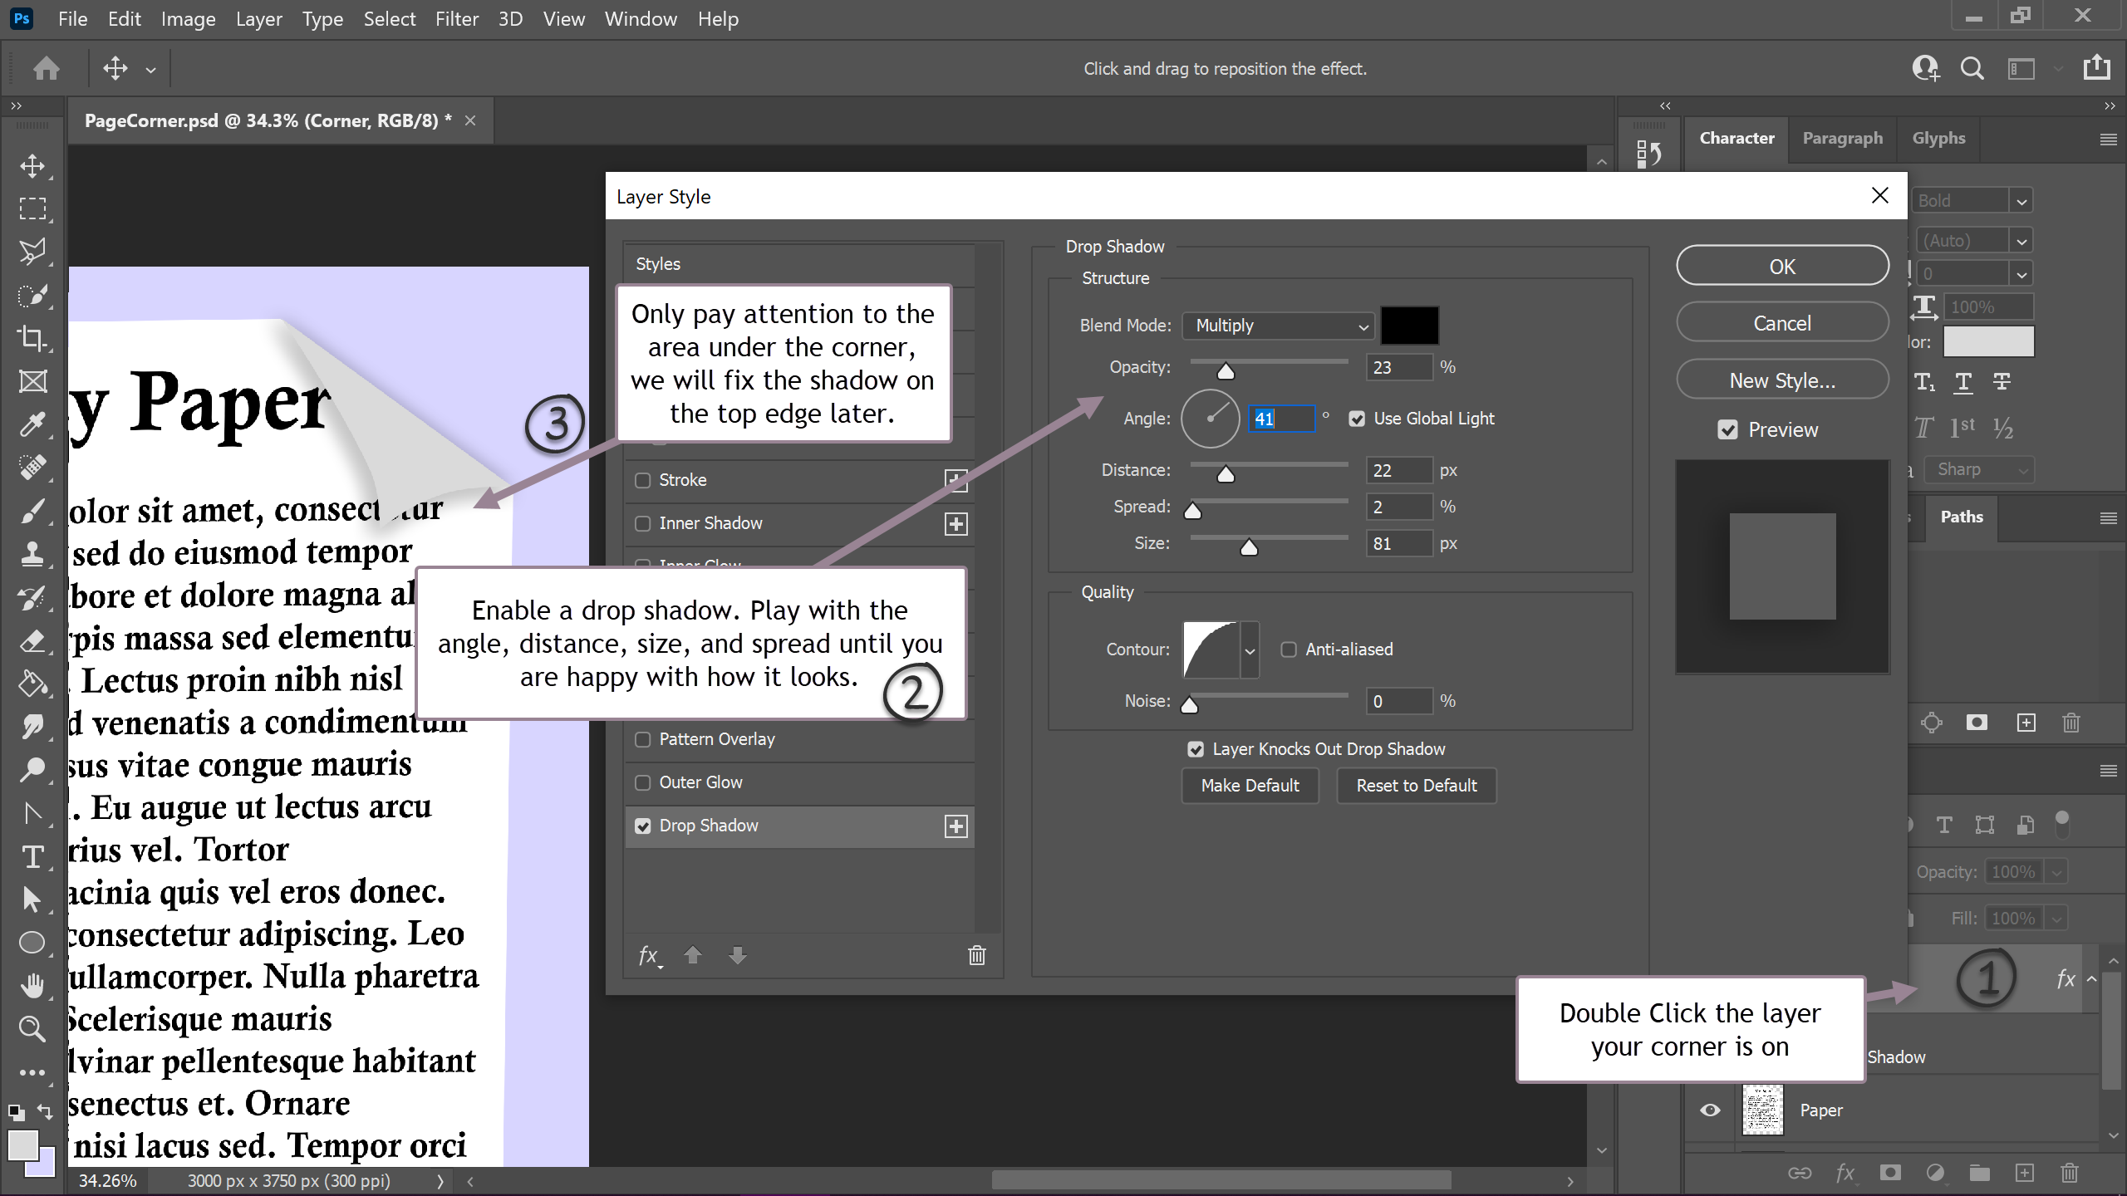2127x1196 pixels.
Task: Enable the Stroke style checkbox
Action: click(642, 480)
